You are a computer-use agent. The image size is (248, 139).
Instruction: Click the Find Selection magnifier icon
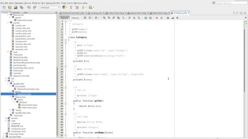tap(104, 18)
